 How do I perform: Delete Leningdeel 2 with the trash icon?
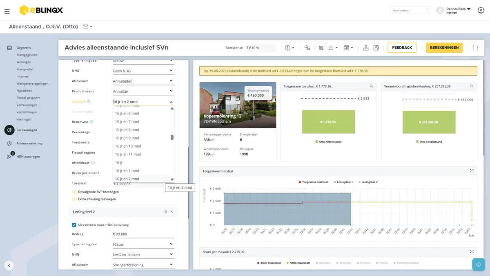166,212
